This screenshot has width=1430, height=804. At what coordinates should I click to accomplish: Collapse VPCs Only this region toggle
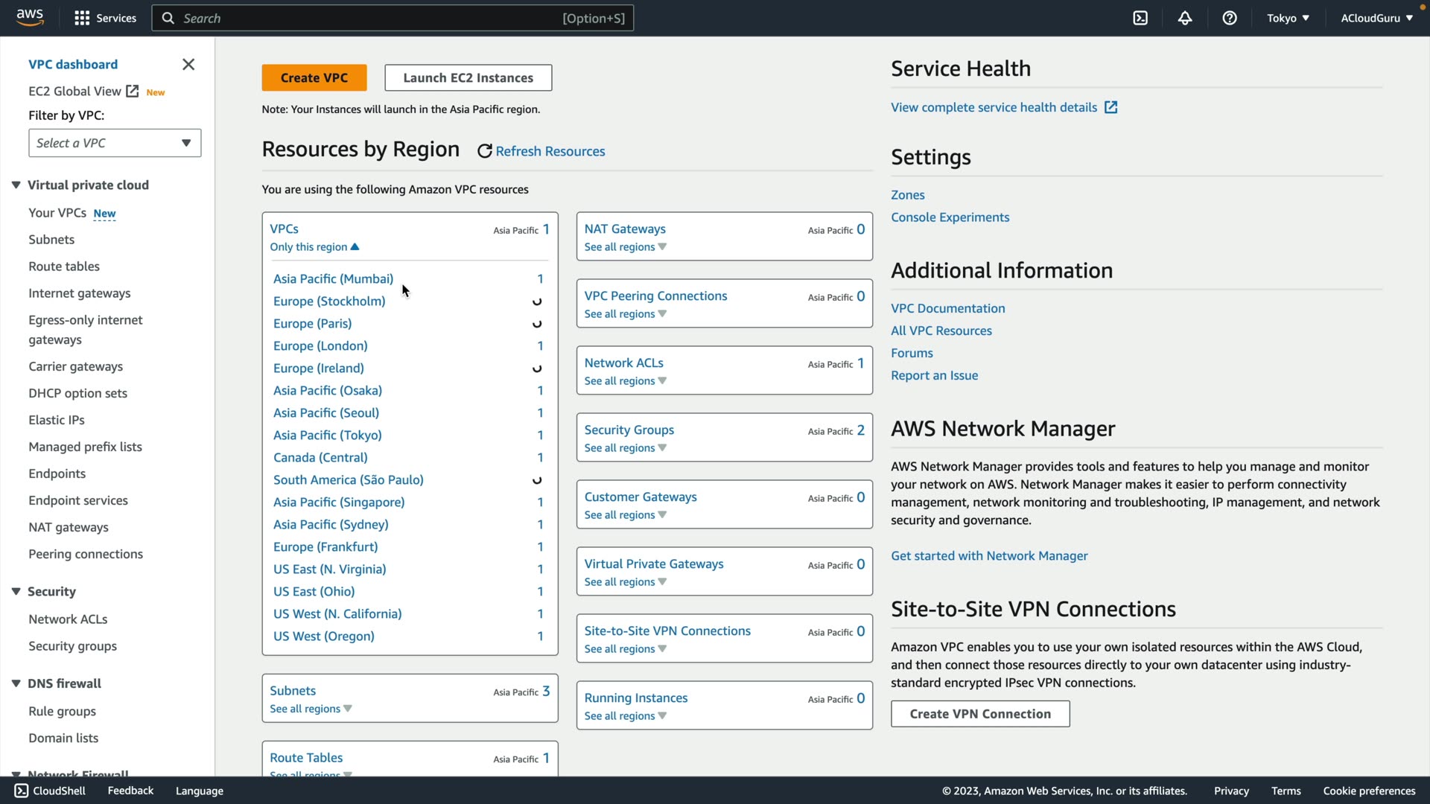[314, 247]
